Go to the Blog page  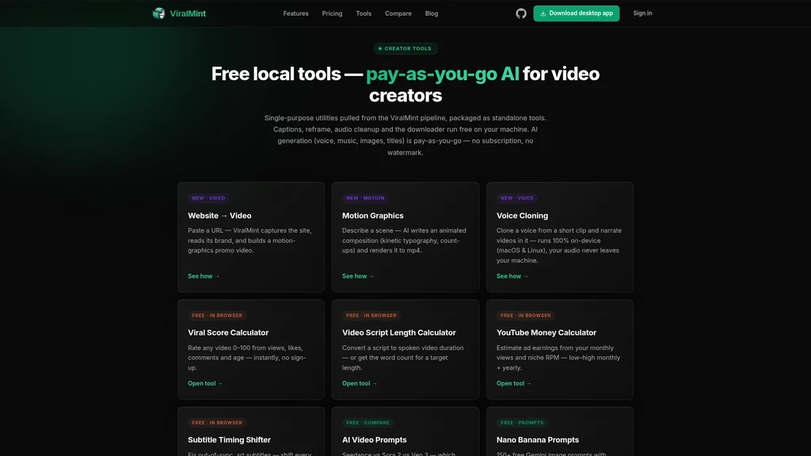click(x=432, y=13)
